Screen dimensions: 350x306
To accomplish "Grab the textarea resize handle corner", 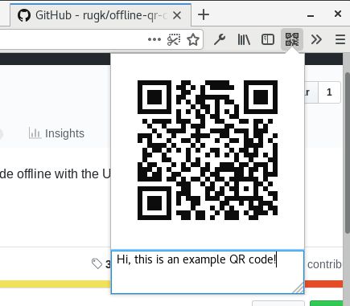I will tap(299, 288).
